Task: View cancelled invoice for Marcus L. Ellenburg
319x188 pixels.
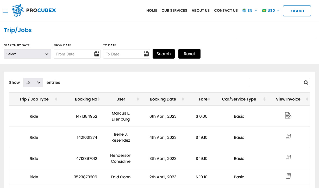Action: point(288,115)
